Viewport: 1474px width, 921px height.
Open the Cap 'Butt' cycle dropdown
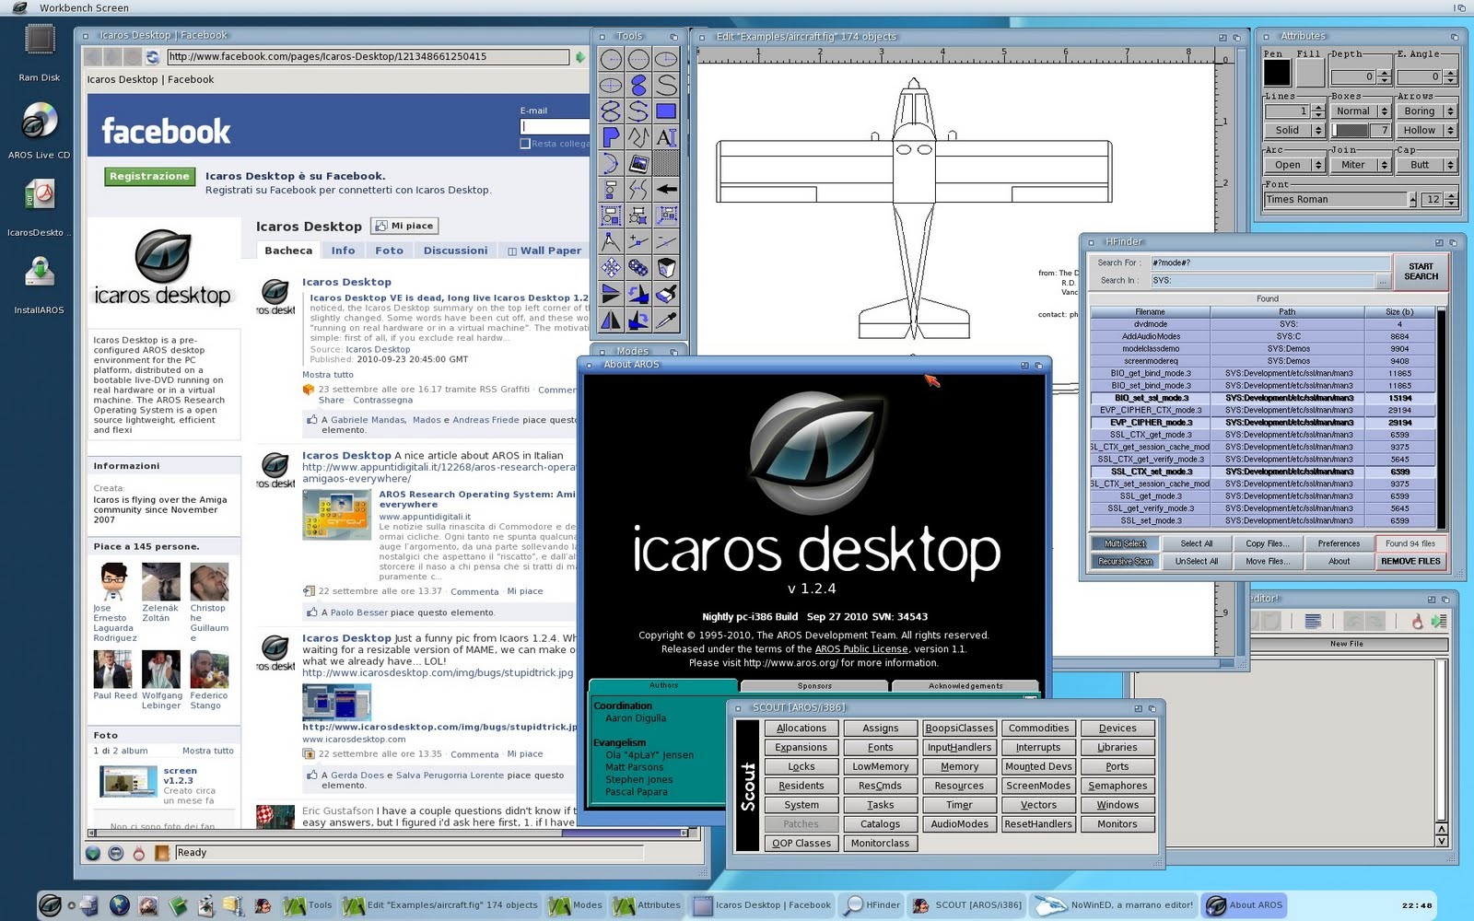[x=1426, y=165]
